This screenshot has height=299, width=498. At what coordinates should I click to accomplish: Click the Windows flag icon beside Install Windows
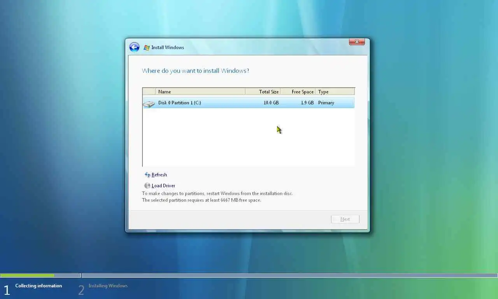click(x=147, y=47)
